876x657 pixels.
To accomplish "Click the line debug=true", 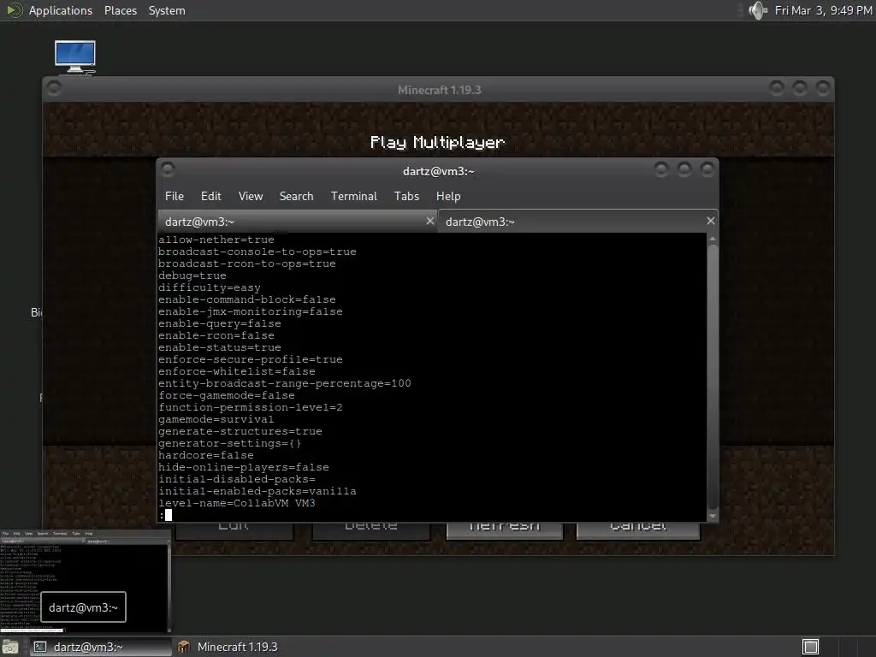I will pos(192,275).
